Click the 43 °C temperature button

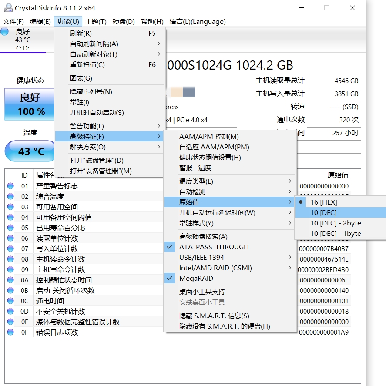point(30,151)
